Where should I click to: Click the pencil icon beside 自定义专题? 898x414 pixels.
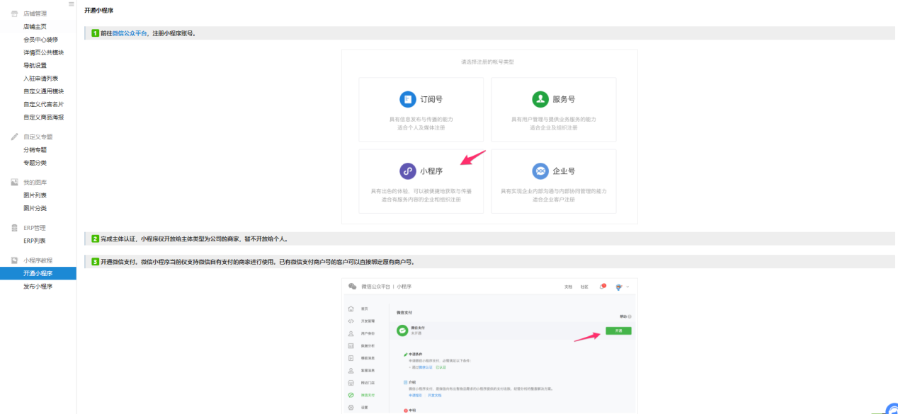pos(14,137)
